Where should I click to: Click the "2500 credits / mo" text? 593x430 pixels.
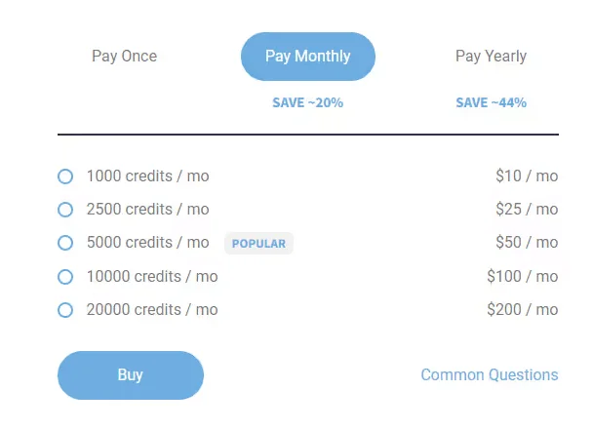coord(147,210)
